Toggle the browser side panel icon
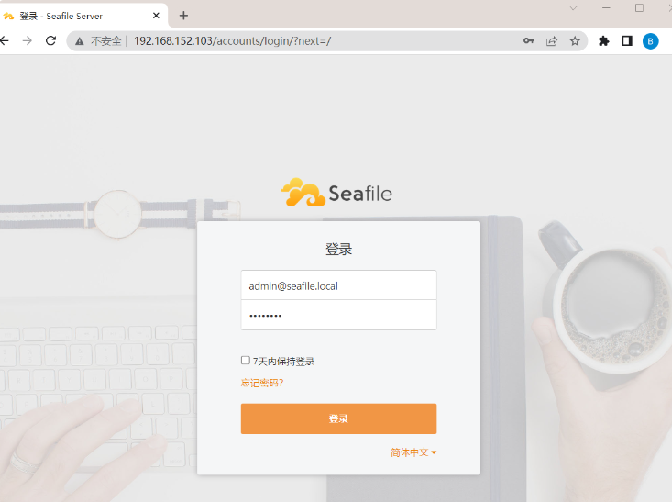This screenshot has width=672, height=502. (x=627, y=40)
